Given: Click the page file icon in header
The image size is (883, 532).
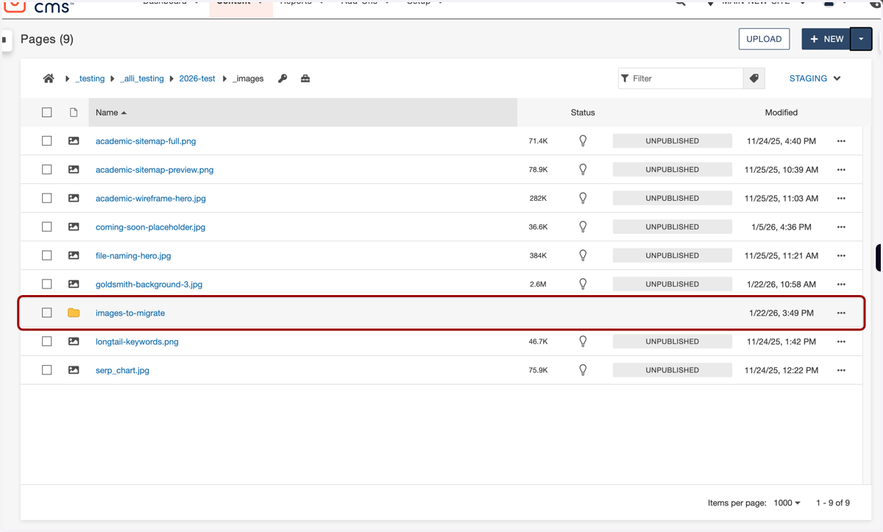Looking at the screenshot, I should tap(74, 113).
